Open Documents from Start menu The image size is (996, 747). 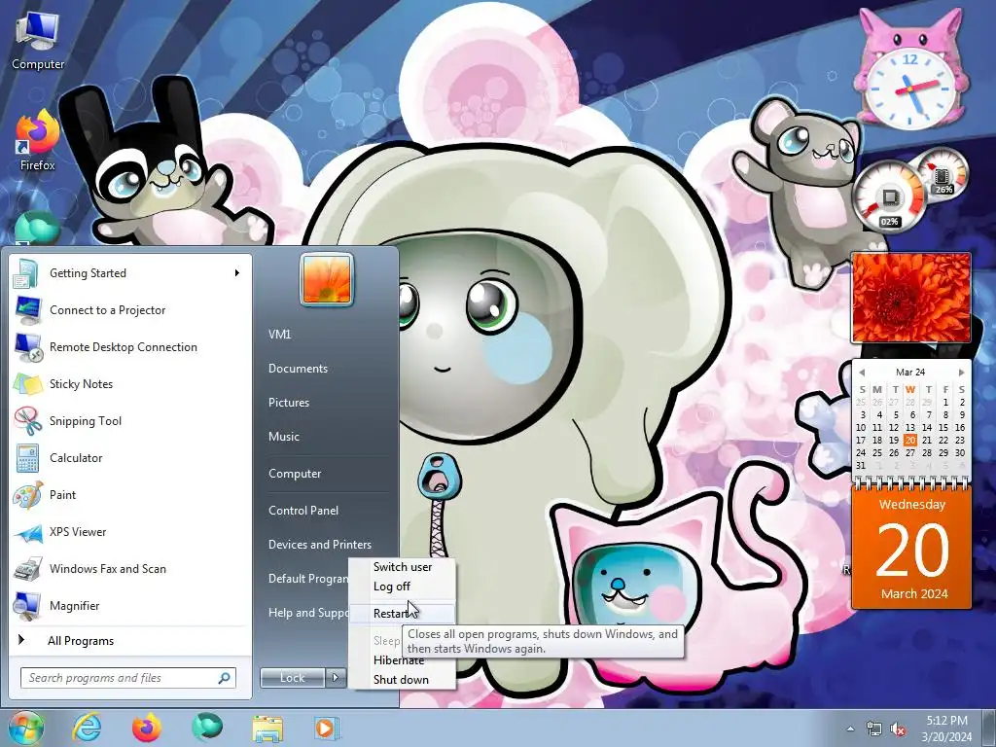pyautogui.click(x=298, y=369)
